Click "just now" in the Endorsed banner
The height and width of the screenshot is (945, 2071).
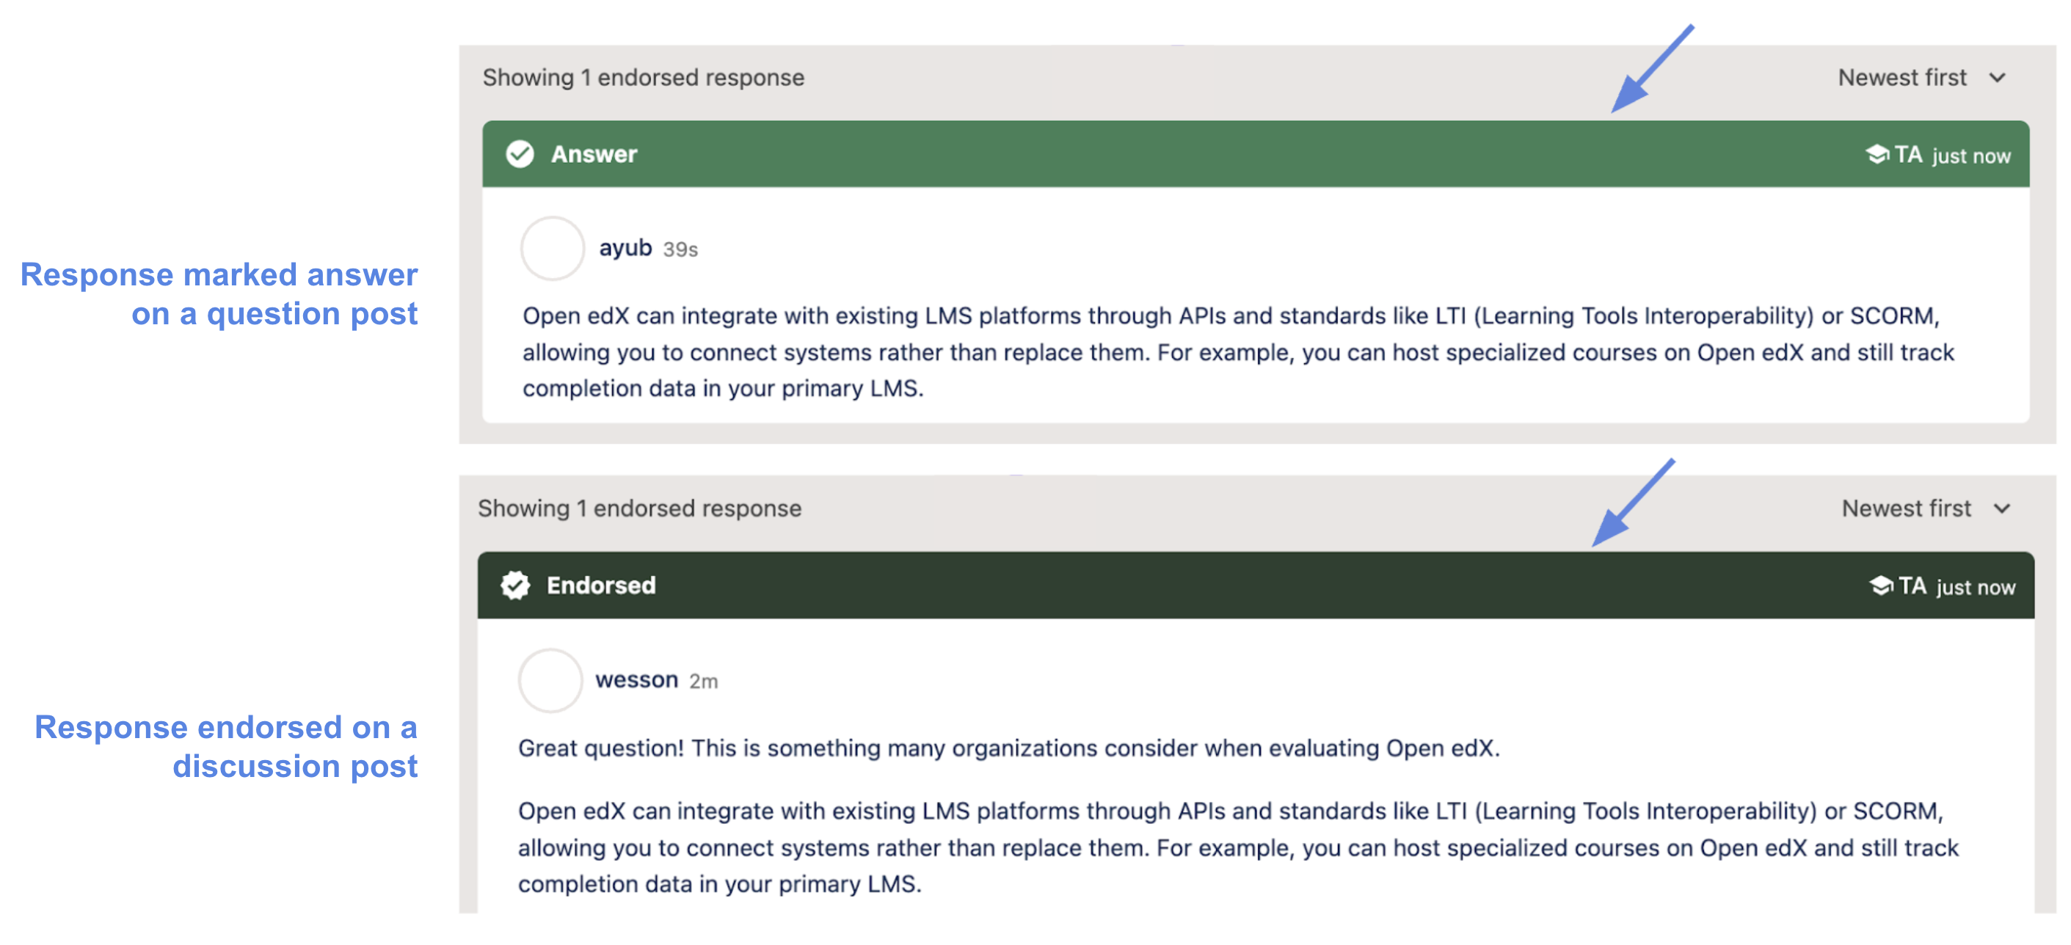pos(1976,588)
